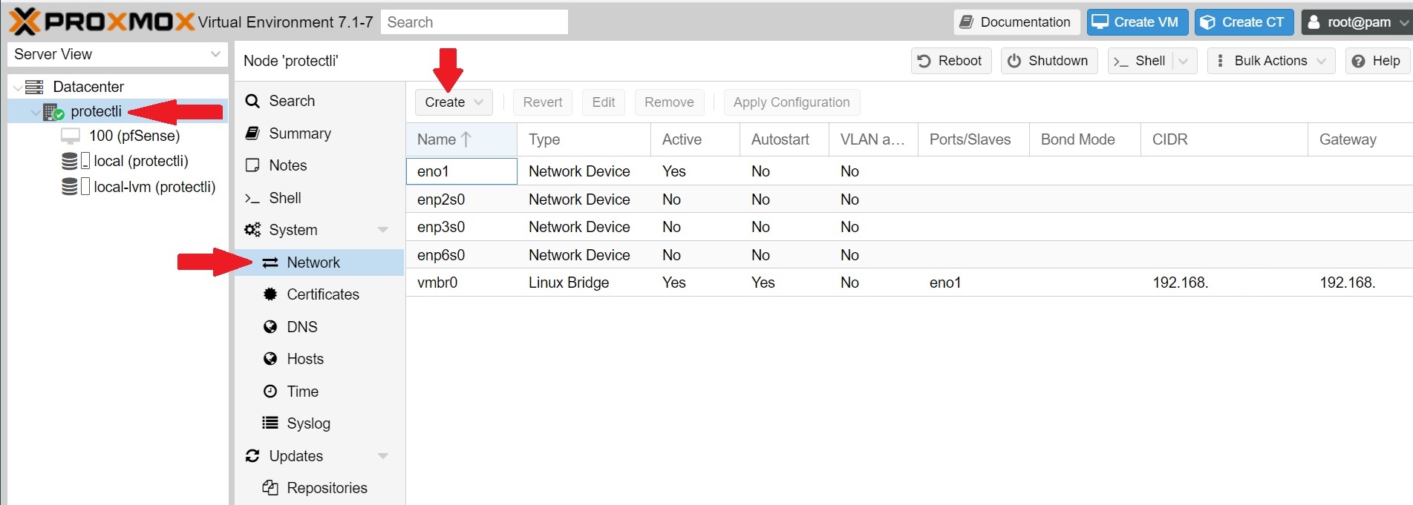Select 100 (pfSense) in tree
The image size is (1413, 505).
(x=134, y=136)
